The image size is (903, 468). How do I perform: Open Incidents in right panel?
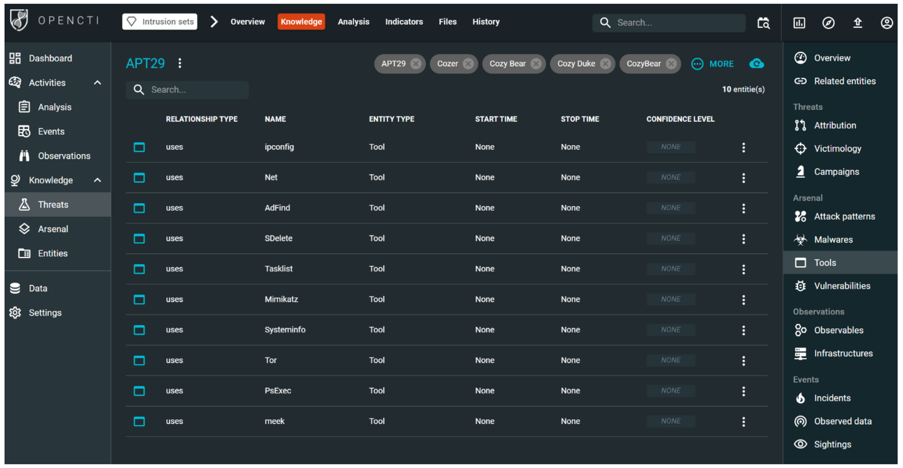pyautogui.click(x=840, y=398)
